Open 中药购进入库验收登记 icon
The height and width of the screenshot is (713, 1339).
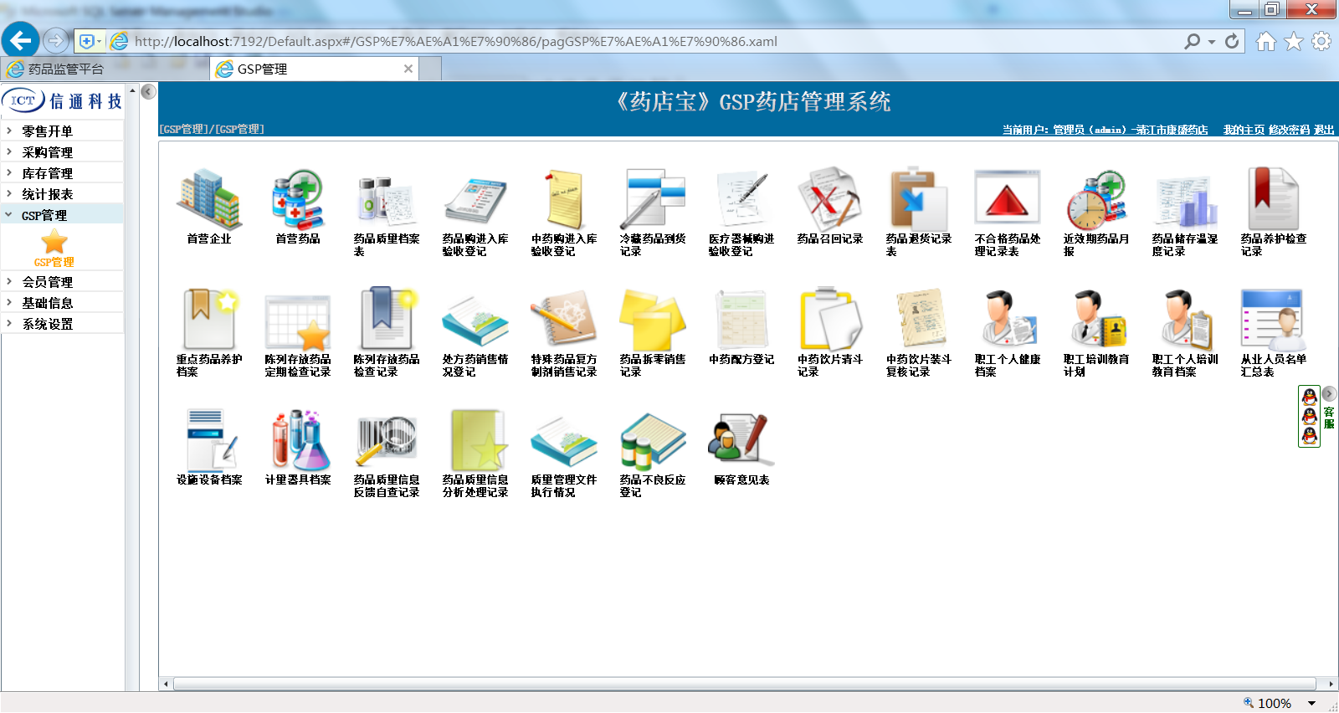click(564, 201)
